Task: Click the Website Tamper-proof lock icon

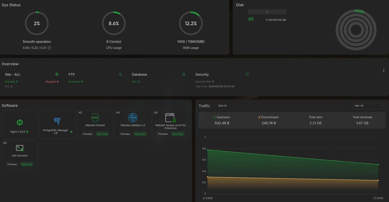Action: [x=170, y=117]
